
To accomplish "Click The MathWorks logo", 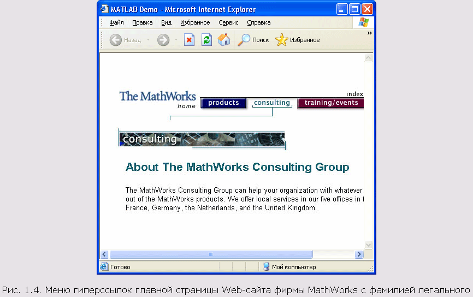I will point(158,96).
